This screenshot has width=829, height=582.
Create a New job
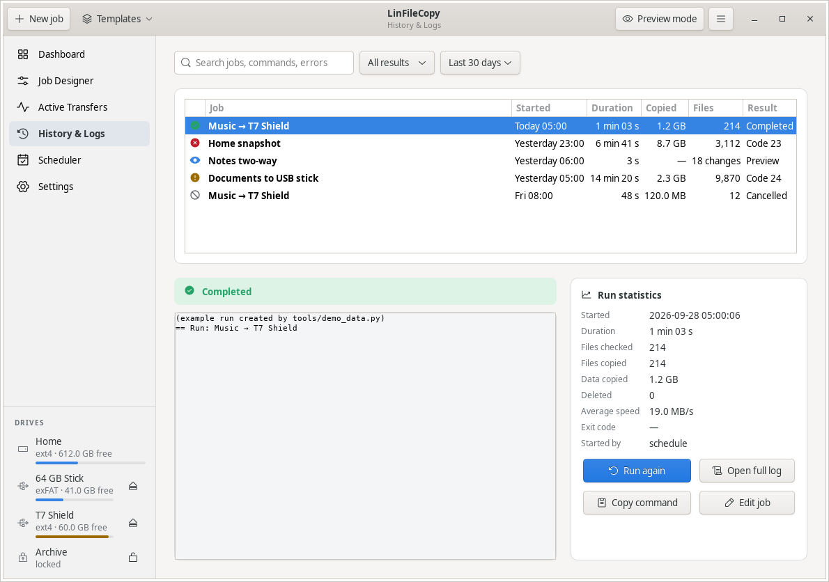38,19
